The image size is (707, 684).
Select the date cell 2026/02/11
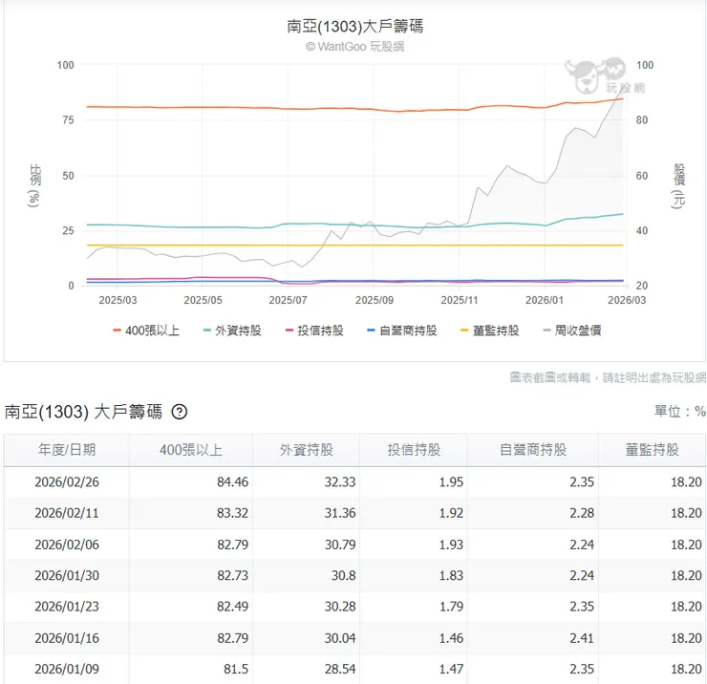(x=67, y=513)
